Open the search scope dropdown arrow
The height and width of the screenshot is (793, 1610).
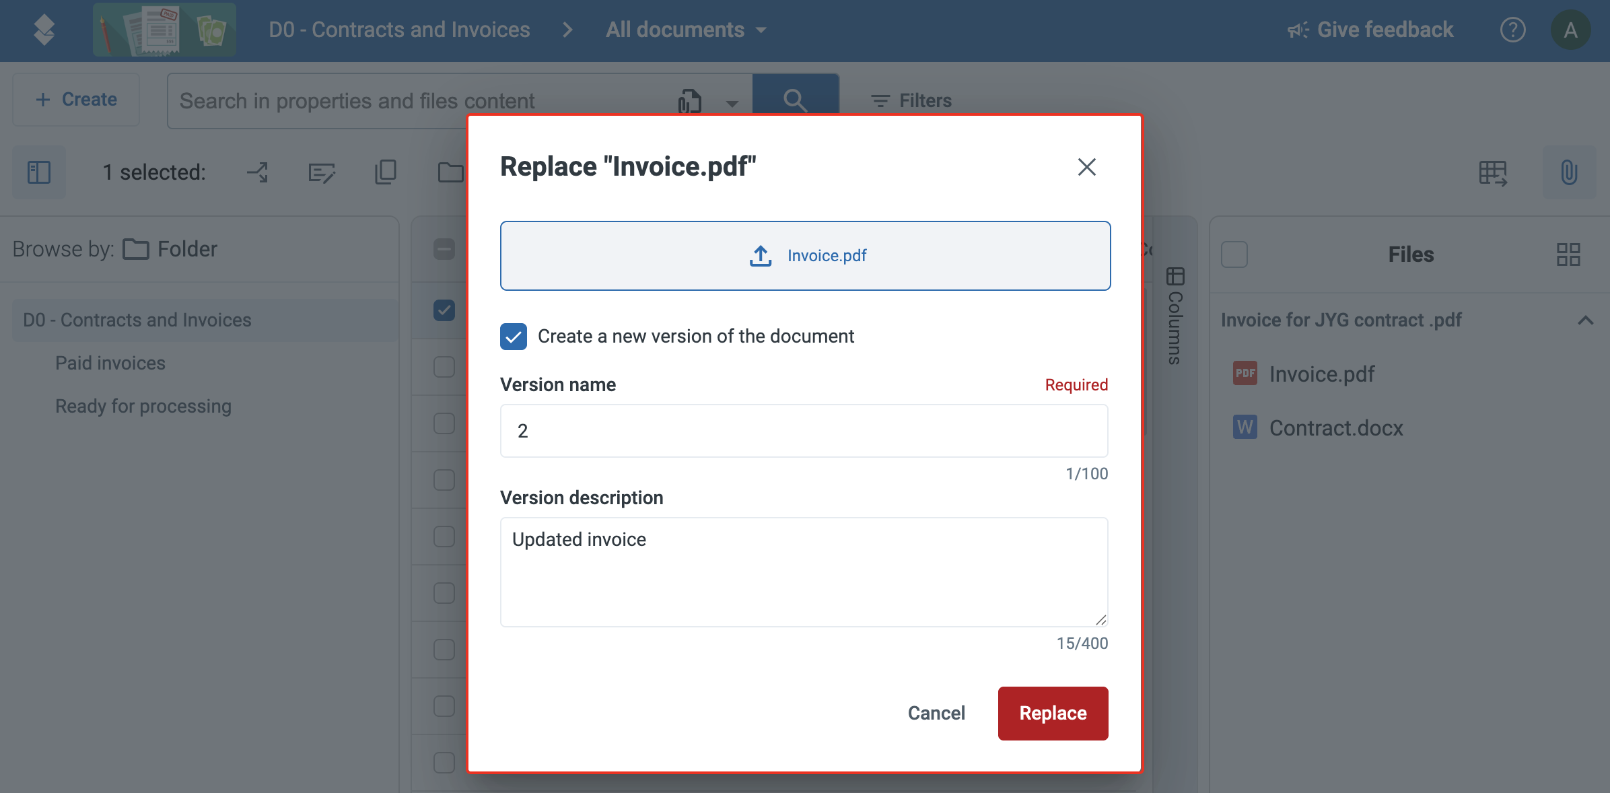pyautogui.click(x=732, y=103)
